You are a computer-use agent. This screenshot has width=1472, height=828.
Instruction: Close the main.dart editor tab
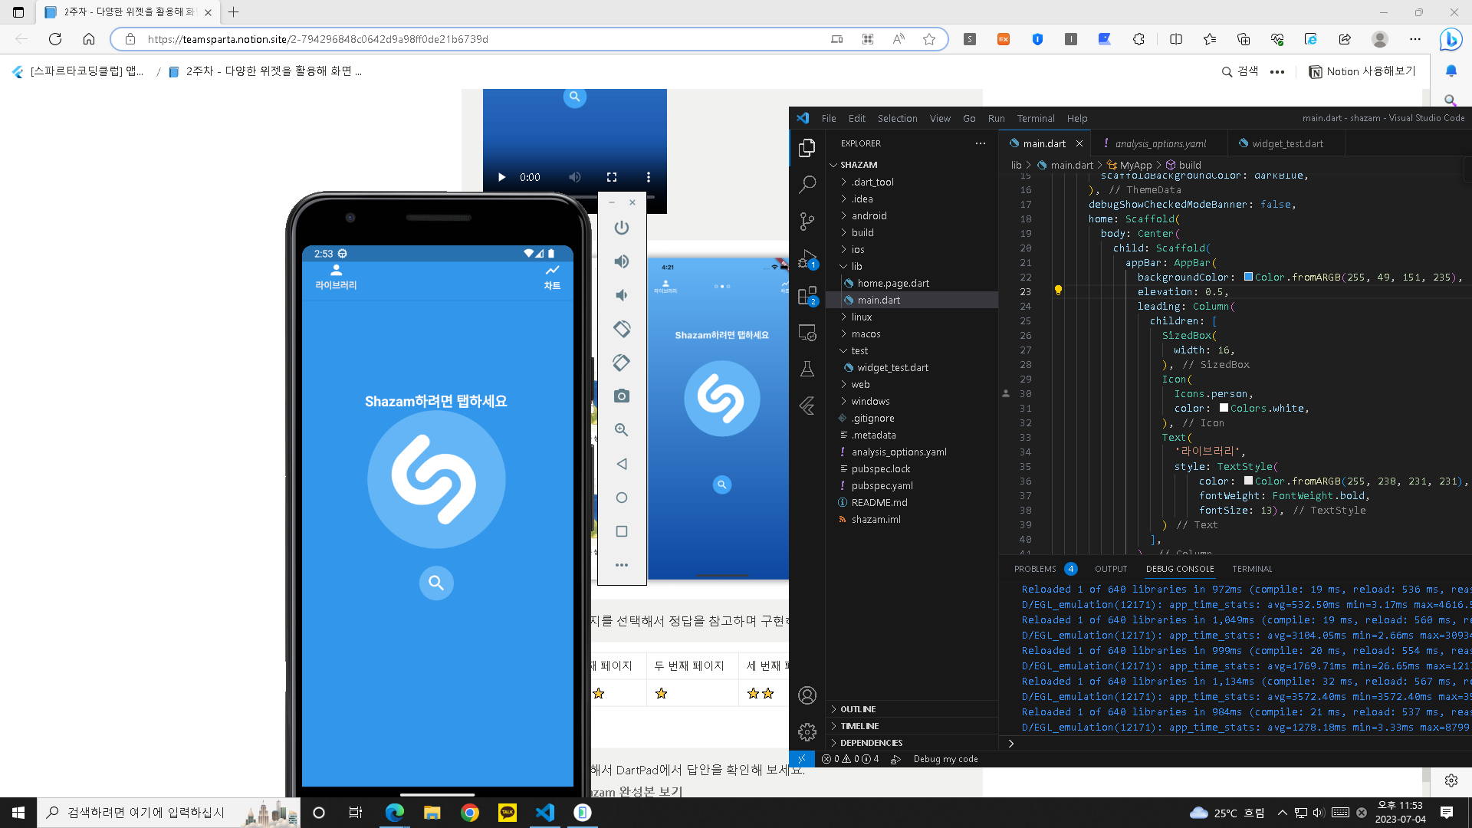(1079, 143)
